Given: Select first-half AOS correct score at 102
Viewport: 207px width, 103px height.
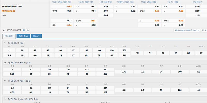Looking at the screenshot, I should 198,72.
